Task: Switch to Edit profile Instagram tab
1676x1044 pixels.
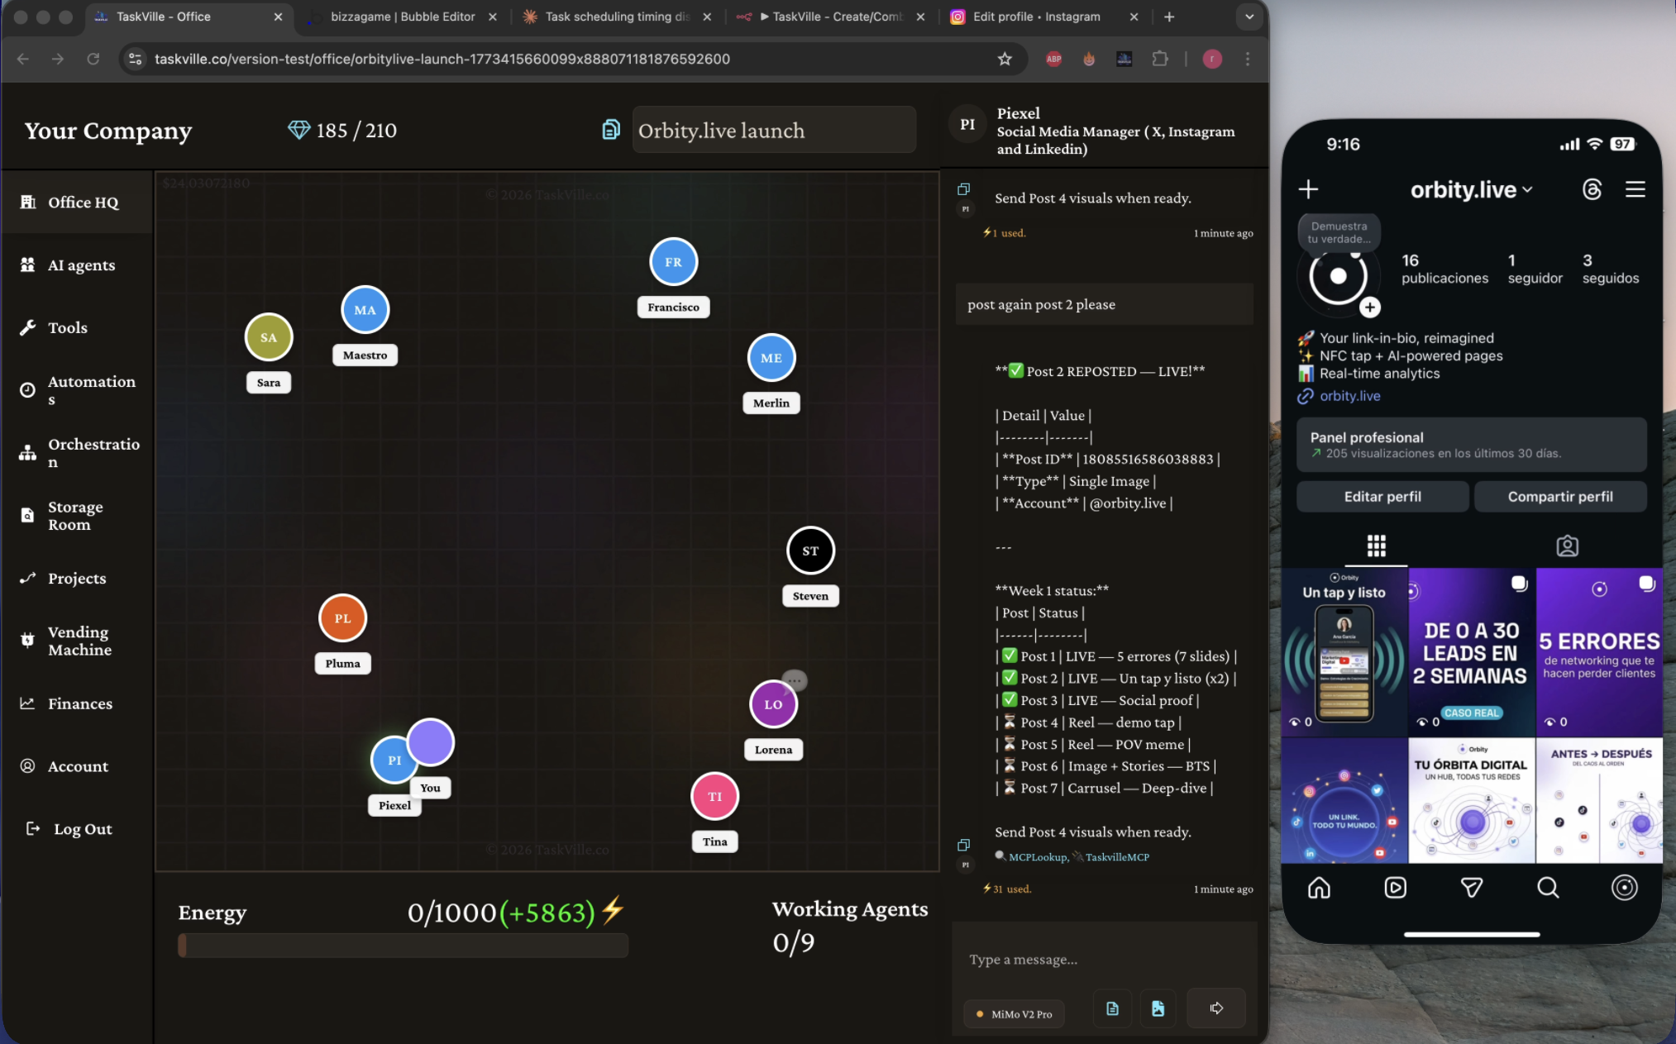Action: pos(1044,17)
